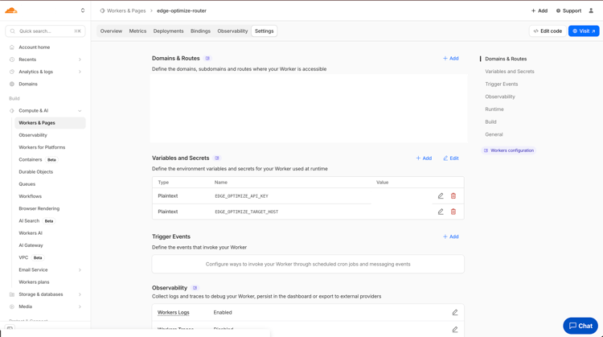This screenshot has height=337, width=603.
Task: Click the Domains globe icon
Action: [12, 84]
